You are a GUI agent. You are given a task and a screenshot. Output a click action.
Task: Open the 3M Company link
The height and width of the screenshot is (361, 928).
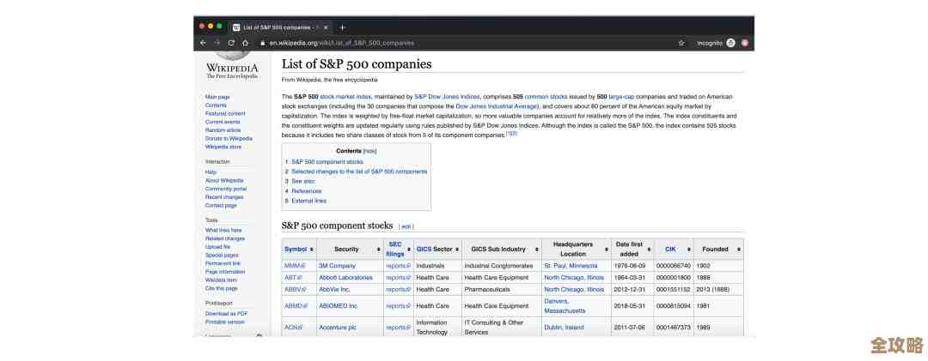coord(337,266)
